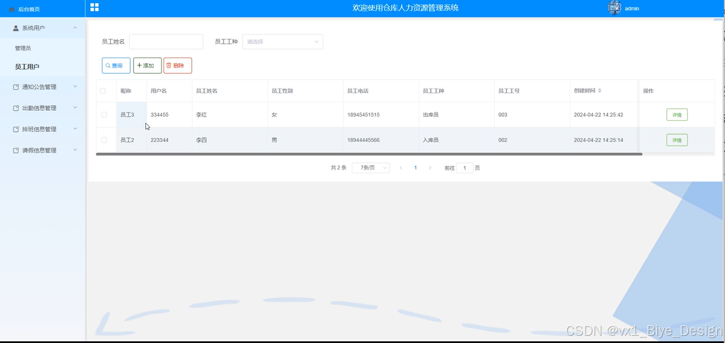Open 详情 for employee 李红
725x343 pixels.
click(677, 115)
